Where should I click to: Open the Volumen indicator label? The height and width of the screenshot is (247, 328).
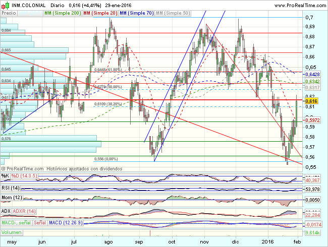(x=12, y=232)
